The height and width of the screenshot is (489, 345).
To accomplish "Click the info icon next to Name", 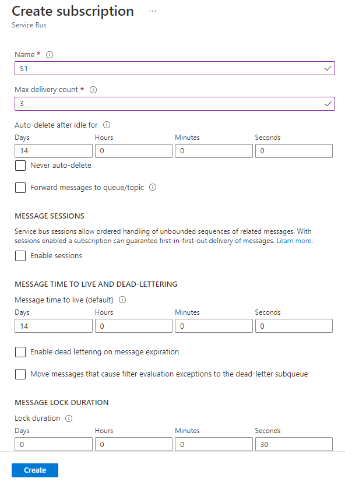I will click(x=50, y=55).
